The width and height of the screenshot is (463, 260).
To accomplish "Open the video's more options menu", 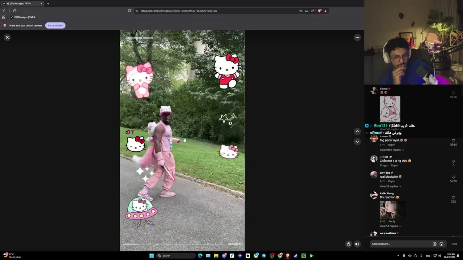I will coord(357,37).
